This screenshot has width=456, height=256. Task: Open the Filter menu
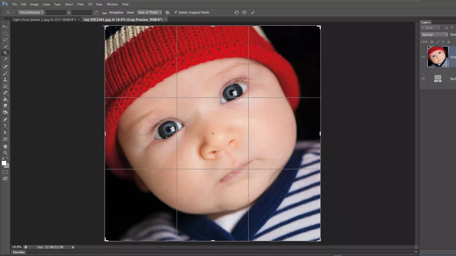point(80,4)
